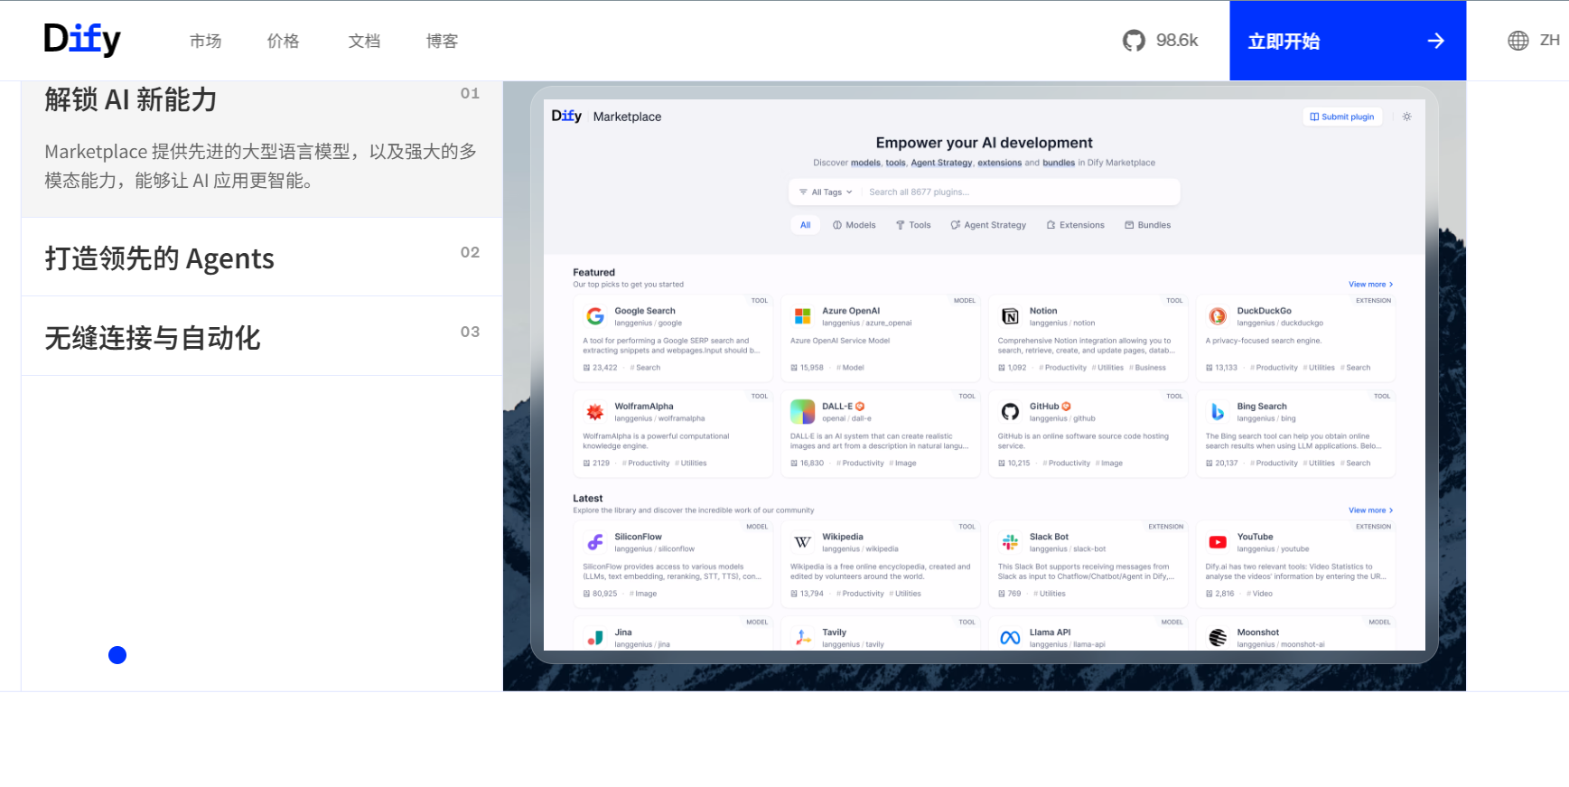The height and width of the screenshot is (787, 1569).
Task: Click the blue dot indicator
Action: coord(117,655)
